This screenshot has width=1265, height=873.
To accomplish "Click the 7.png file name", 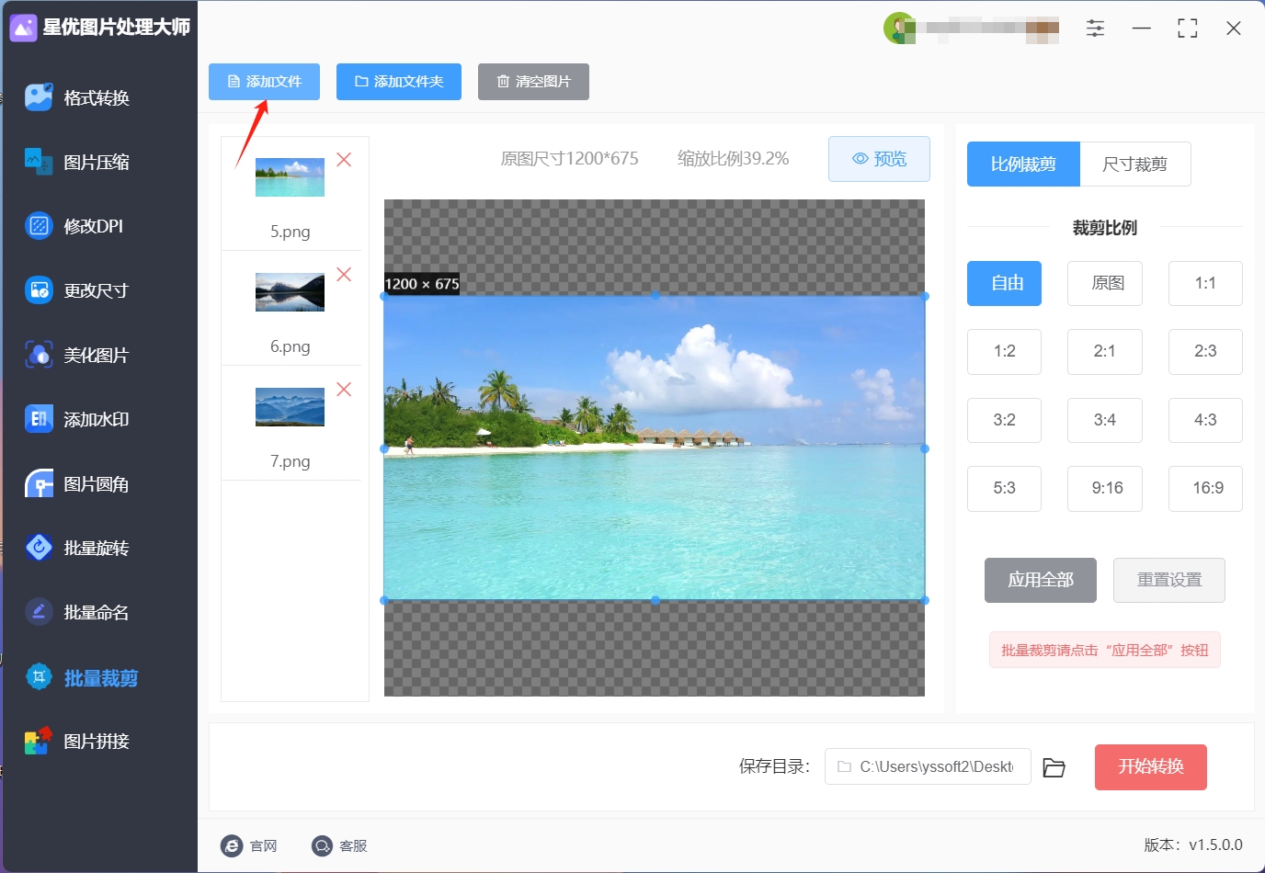I will 290,461.
